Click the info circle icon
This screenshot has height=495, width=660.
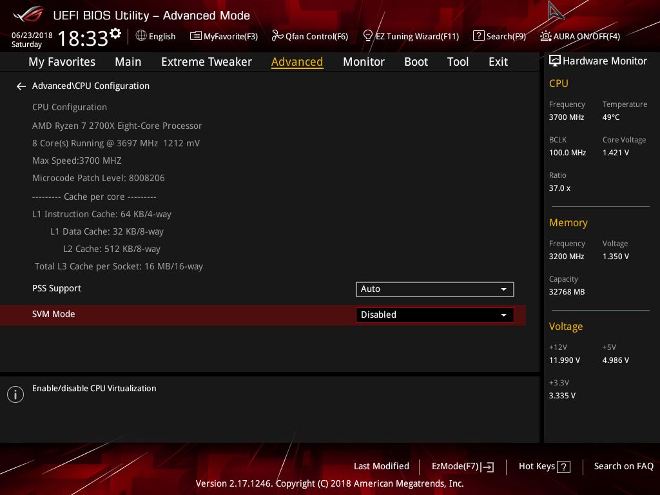click(15, 394)
